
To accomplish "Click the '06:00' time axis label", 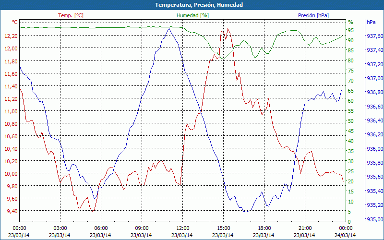I will (100, 228).
